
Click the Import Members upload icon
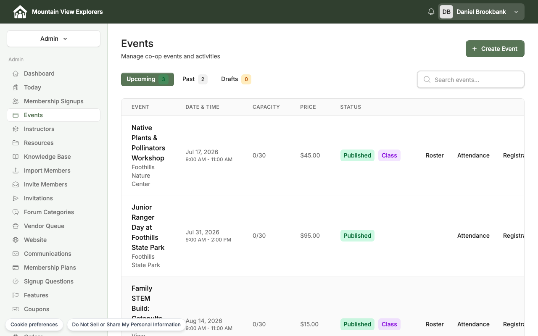point(16,171)
